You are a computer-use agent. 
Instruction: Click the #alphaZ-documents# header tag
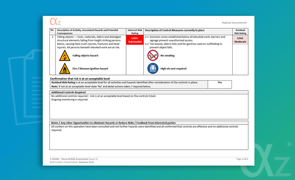point(234,23)
